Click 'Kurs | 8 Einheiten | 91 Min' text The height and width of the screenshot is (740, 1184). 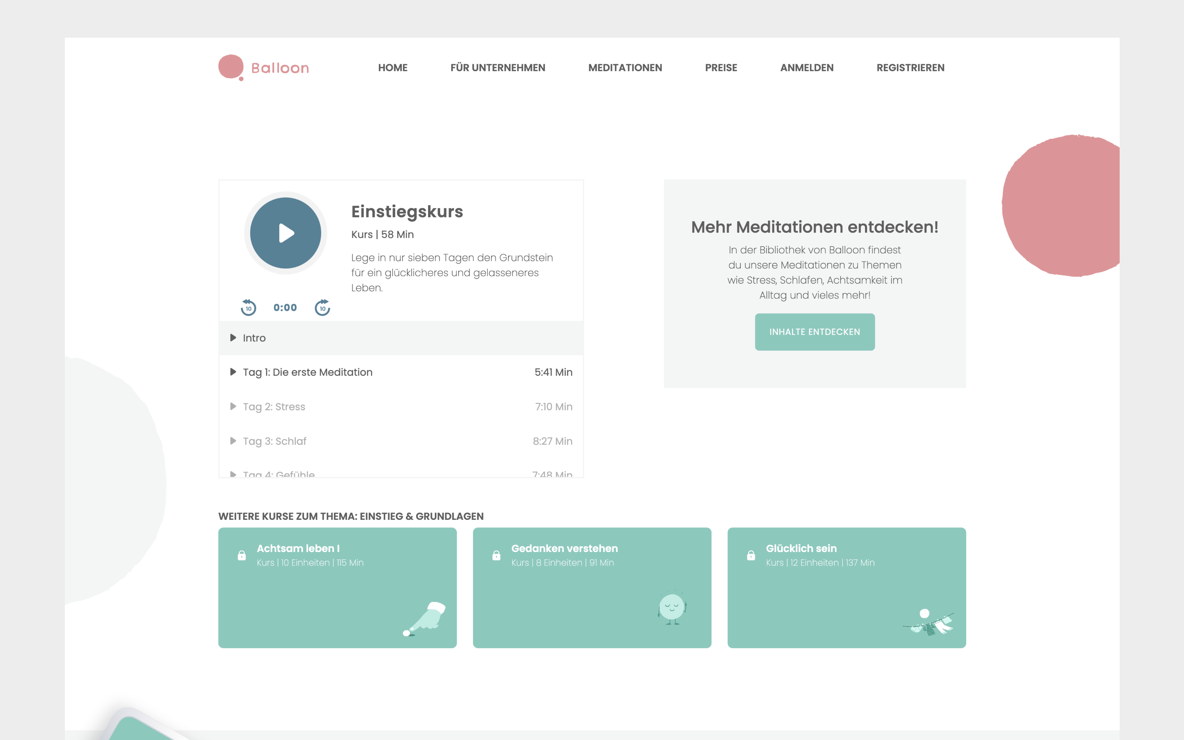click(563, 563)
